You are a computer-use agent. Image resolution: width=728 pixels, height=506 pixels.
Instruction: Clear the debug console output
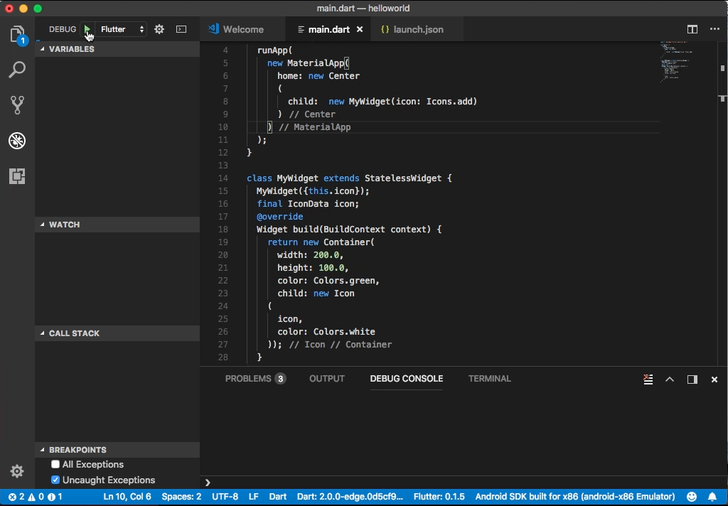[x=648, y=379]
